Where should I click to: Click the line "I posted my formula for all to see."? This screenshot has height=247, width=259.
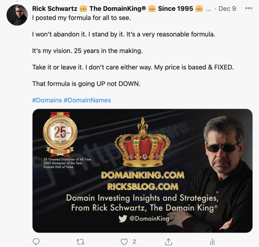81,18
